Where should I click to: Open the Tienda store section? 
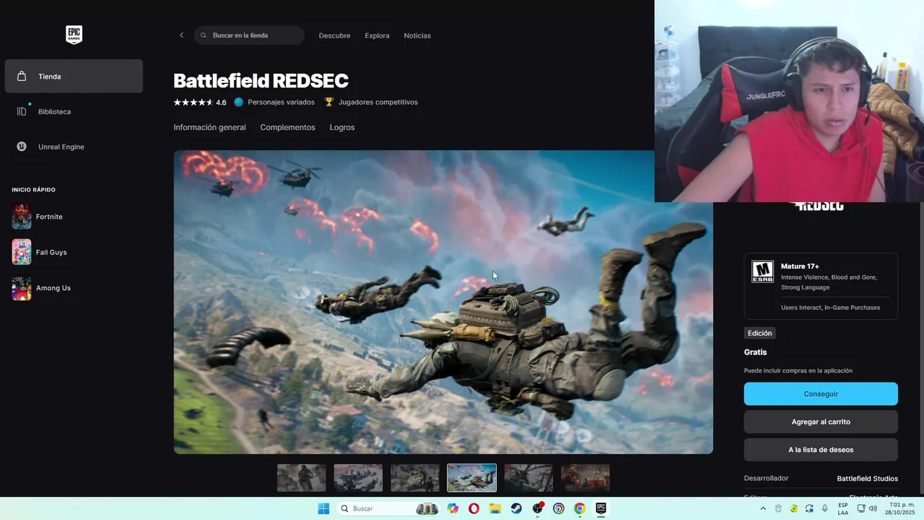pos(74,77)
